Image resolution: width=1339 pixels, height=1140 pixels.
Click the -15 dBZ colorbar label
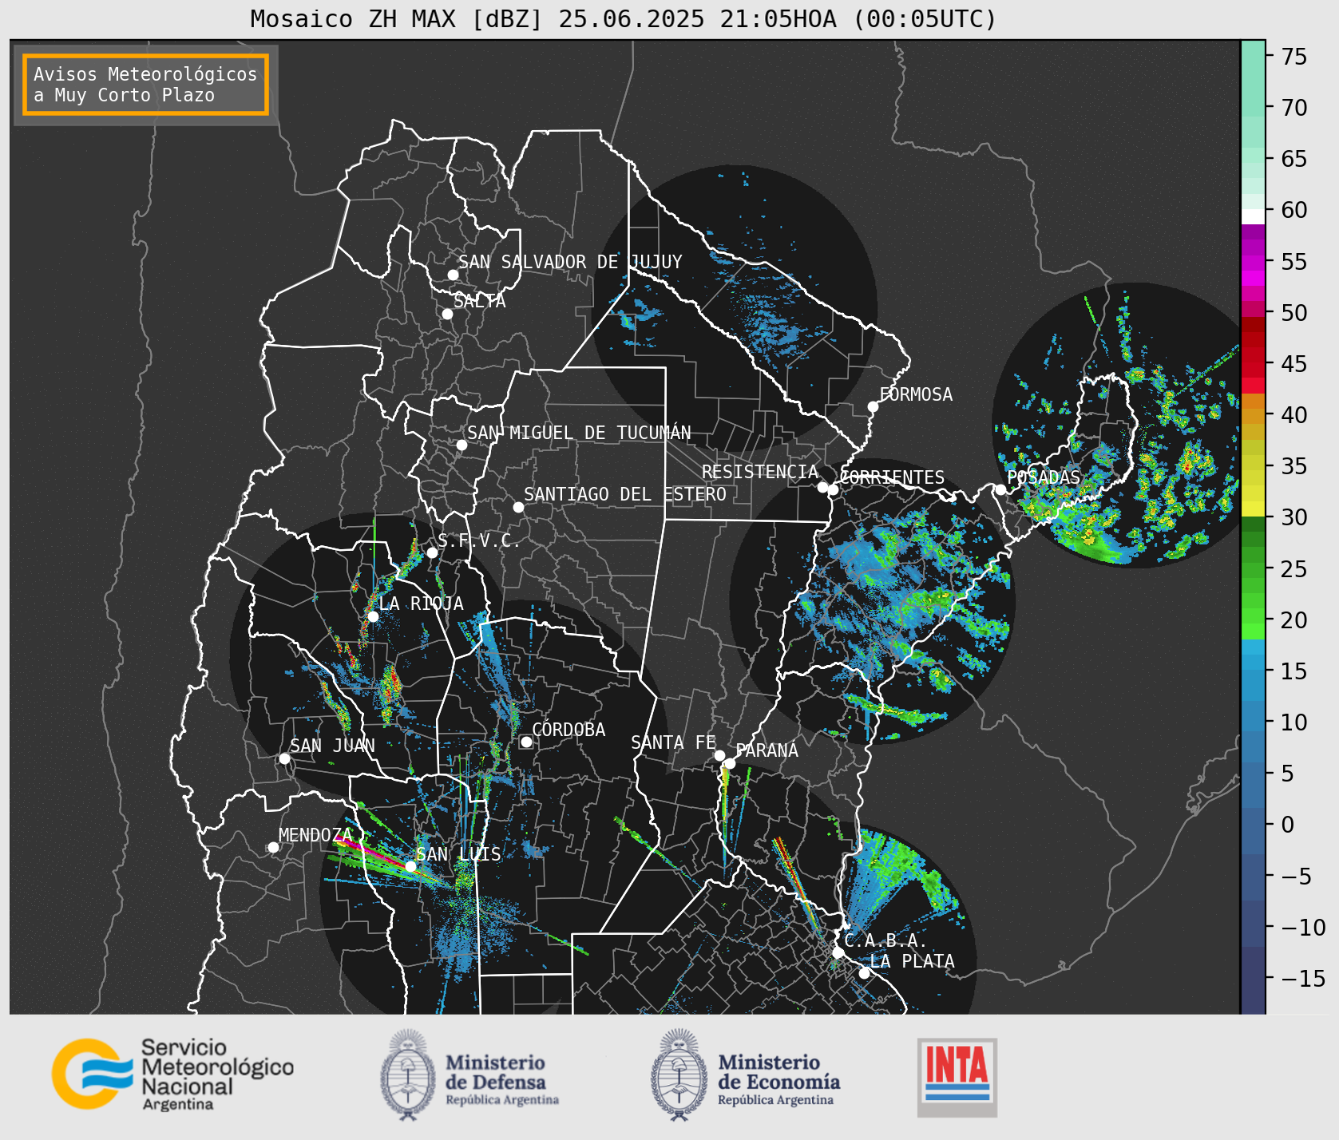point(1304,978)
